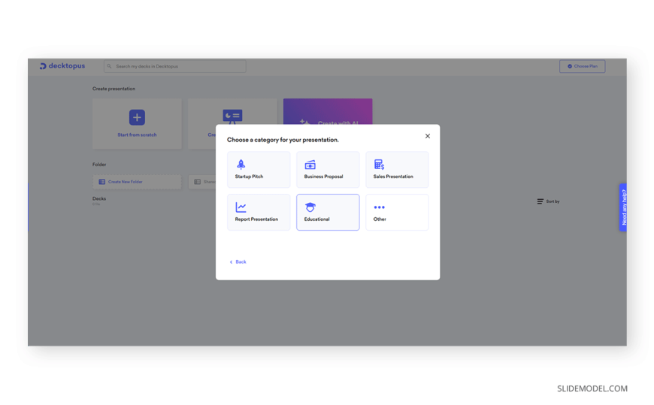Open the Need any help side tab
This screenshot has width=654, height=405.
pyautogui.click(x=622, y=207)
